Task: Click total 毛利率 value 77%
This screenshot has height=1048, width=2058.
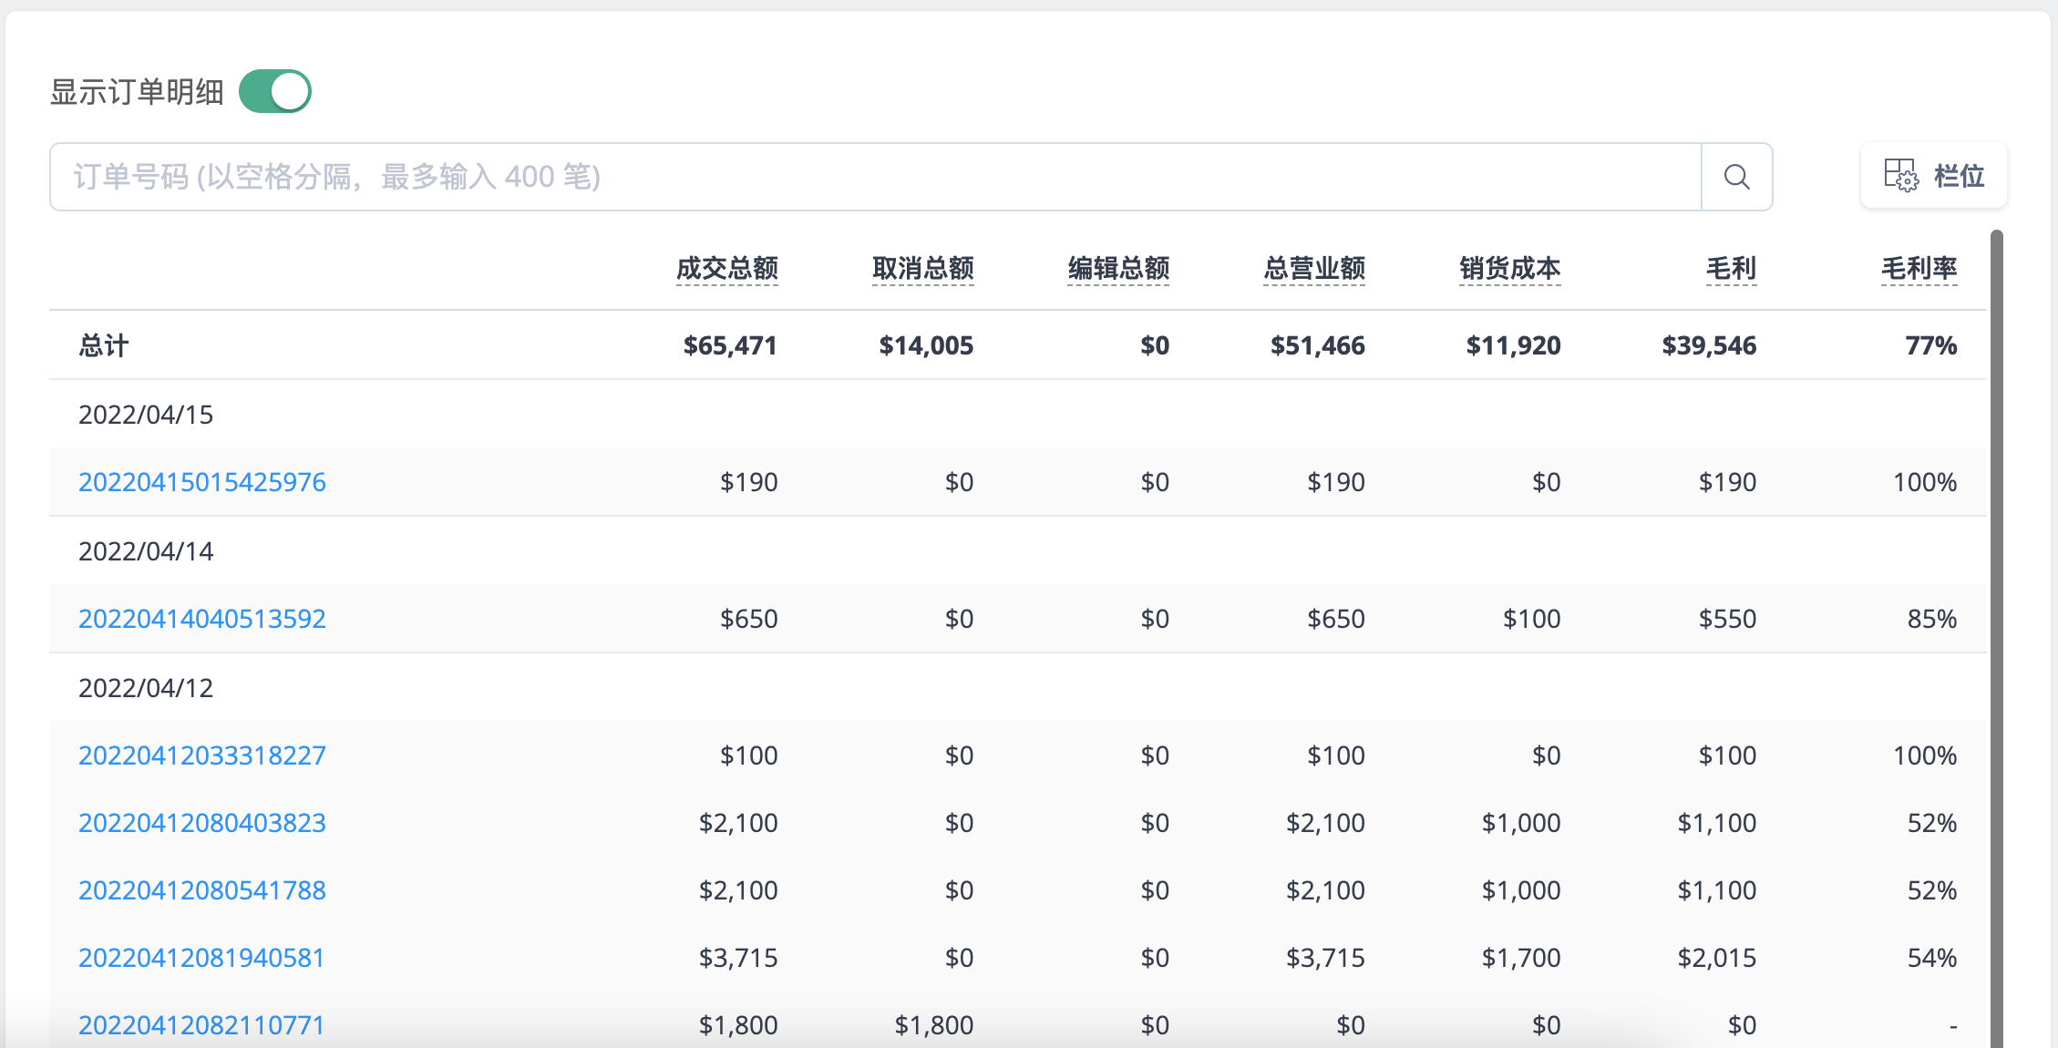Action: [1931, 345]
